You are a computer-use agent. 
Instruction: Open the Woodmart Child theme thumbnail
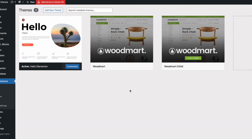click(x=193, y=39)
